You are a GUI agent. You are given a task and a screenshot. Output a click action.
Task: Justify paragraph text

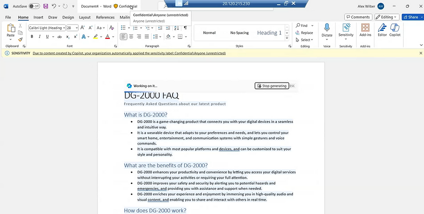pyautogui.click(x=147, y=37)
